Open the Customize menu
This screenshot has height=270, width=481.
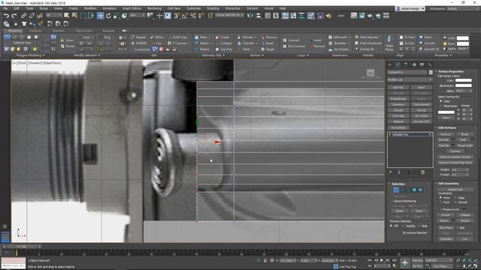[194, 8]
